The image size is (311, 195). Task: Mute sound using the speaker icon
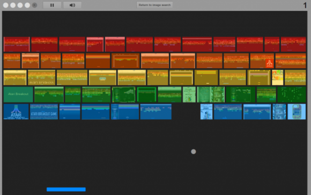[72, 5]
